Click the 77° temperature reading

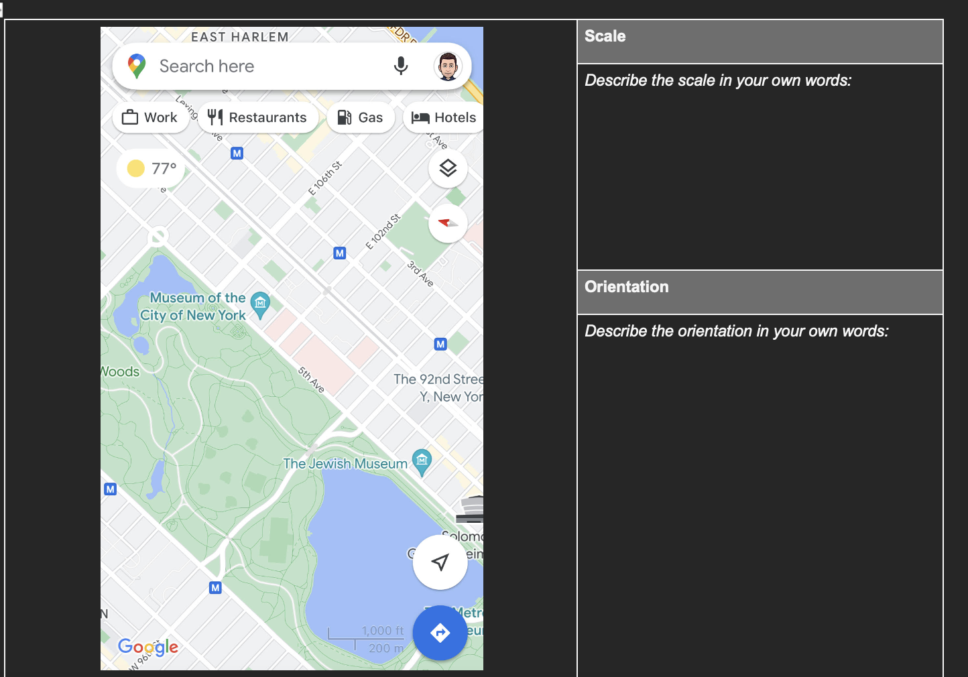coord(164,168)
